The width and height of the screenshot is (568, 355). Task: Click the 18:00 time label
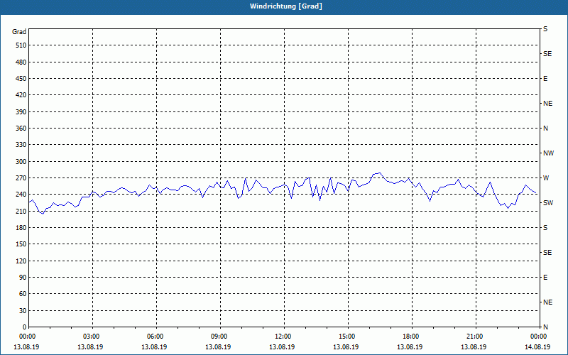[x=410, y=337]
